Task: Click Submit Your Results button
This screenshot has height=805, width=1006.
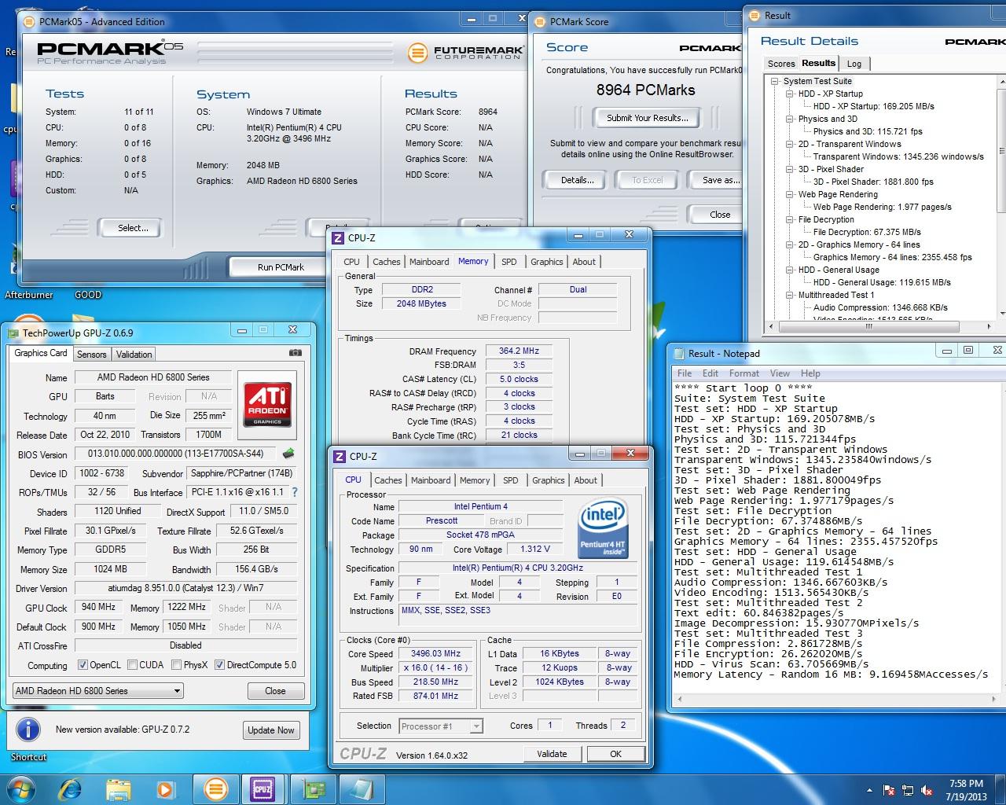Action: pyautogui.click(x=647, y=118)
